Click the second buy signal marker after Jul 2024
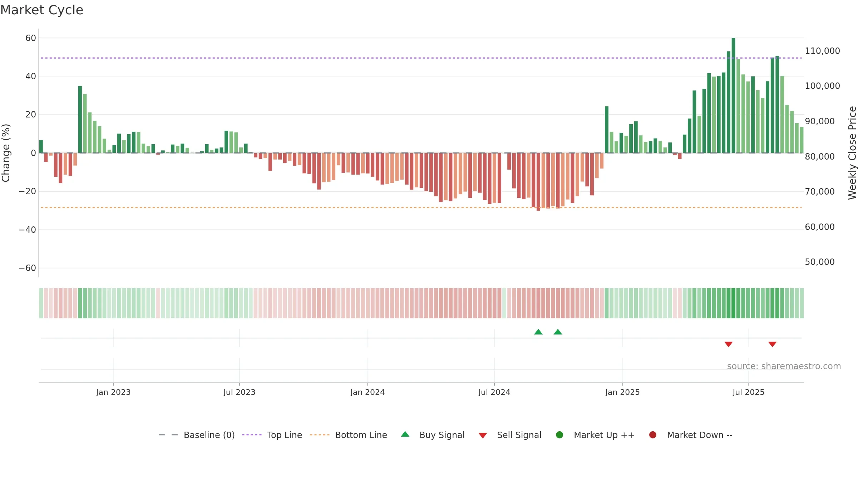 point(558,332)
